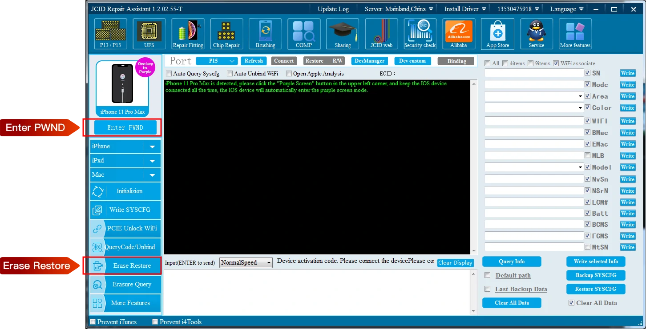The image size is (646, 329).
Task: Enable Open Apple Analysis checkbox
Action: [289, 74]
